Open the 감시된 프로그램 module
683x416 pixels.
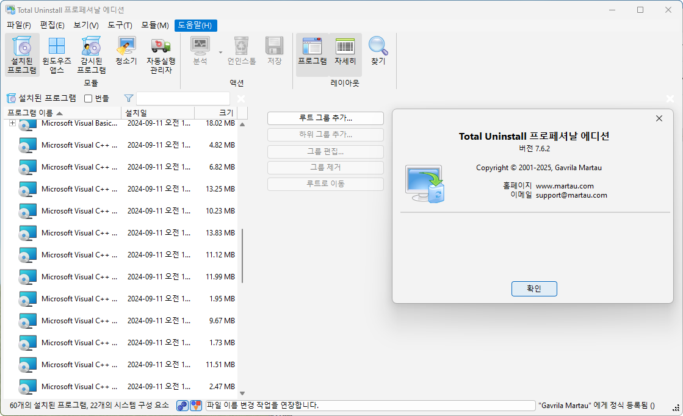coord(92,56)
